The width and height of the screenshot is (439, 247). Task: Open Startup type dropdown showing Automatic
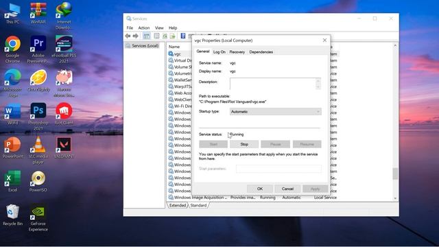276,111
